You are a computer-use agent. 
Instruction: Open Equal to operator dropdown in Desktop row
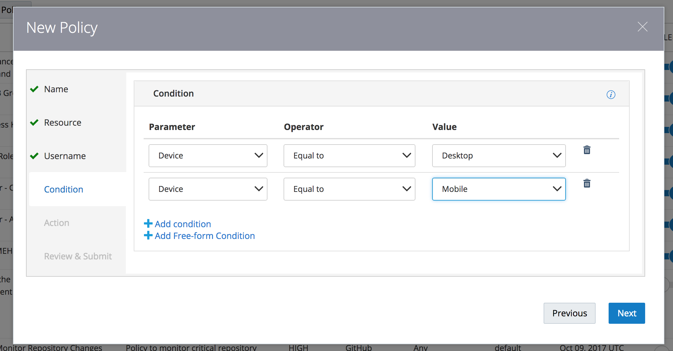(x=349, y=156)
